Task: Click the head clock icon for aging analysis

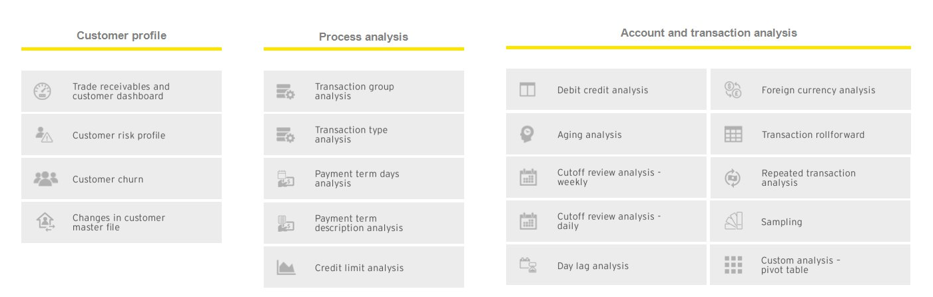Action: (527, 134)
